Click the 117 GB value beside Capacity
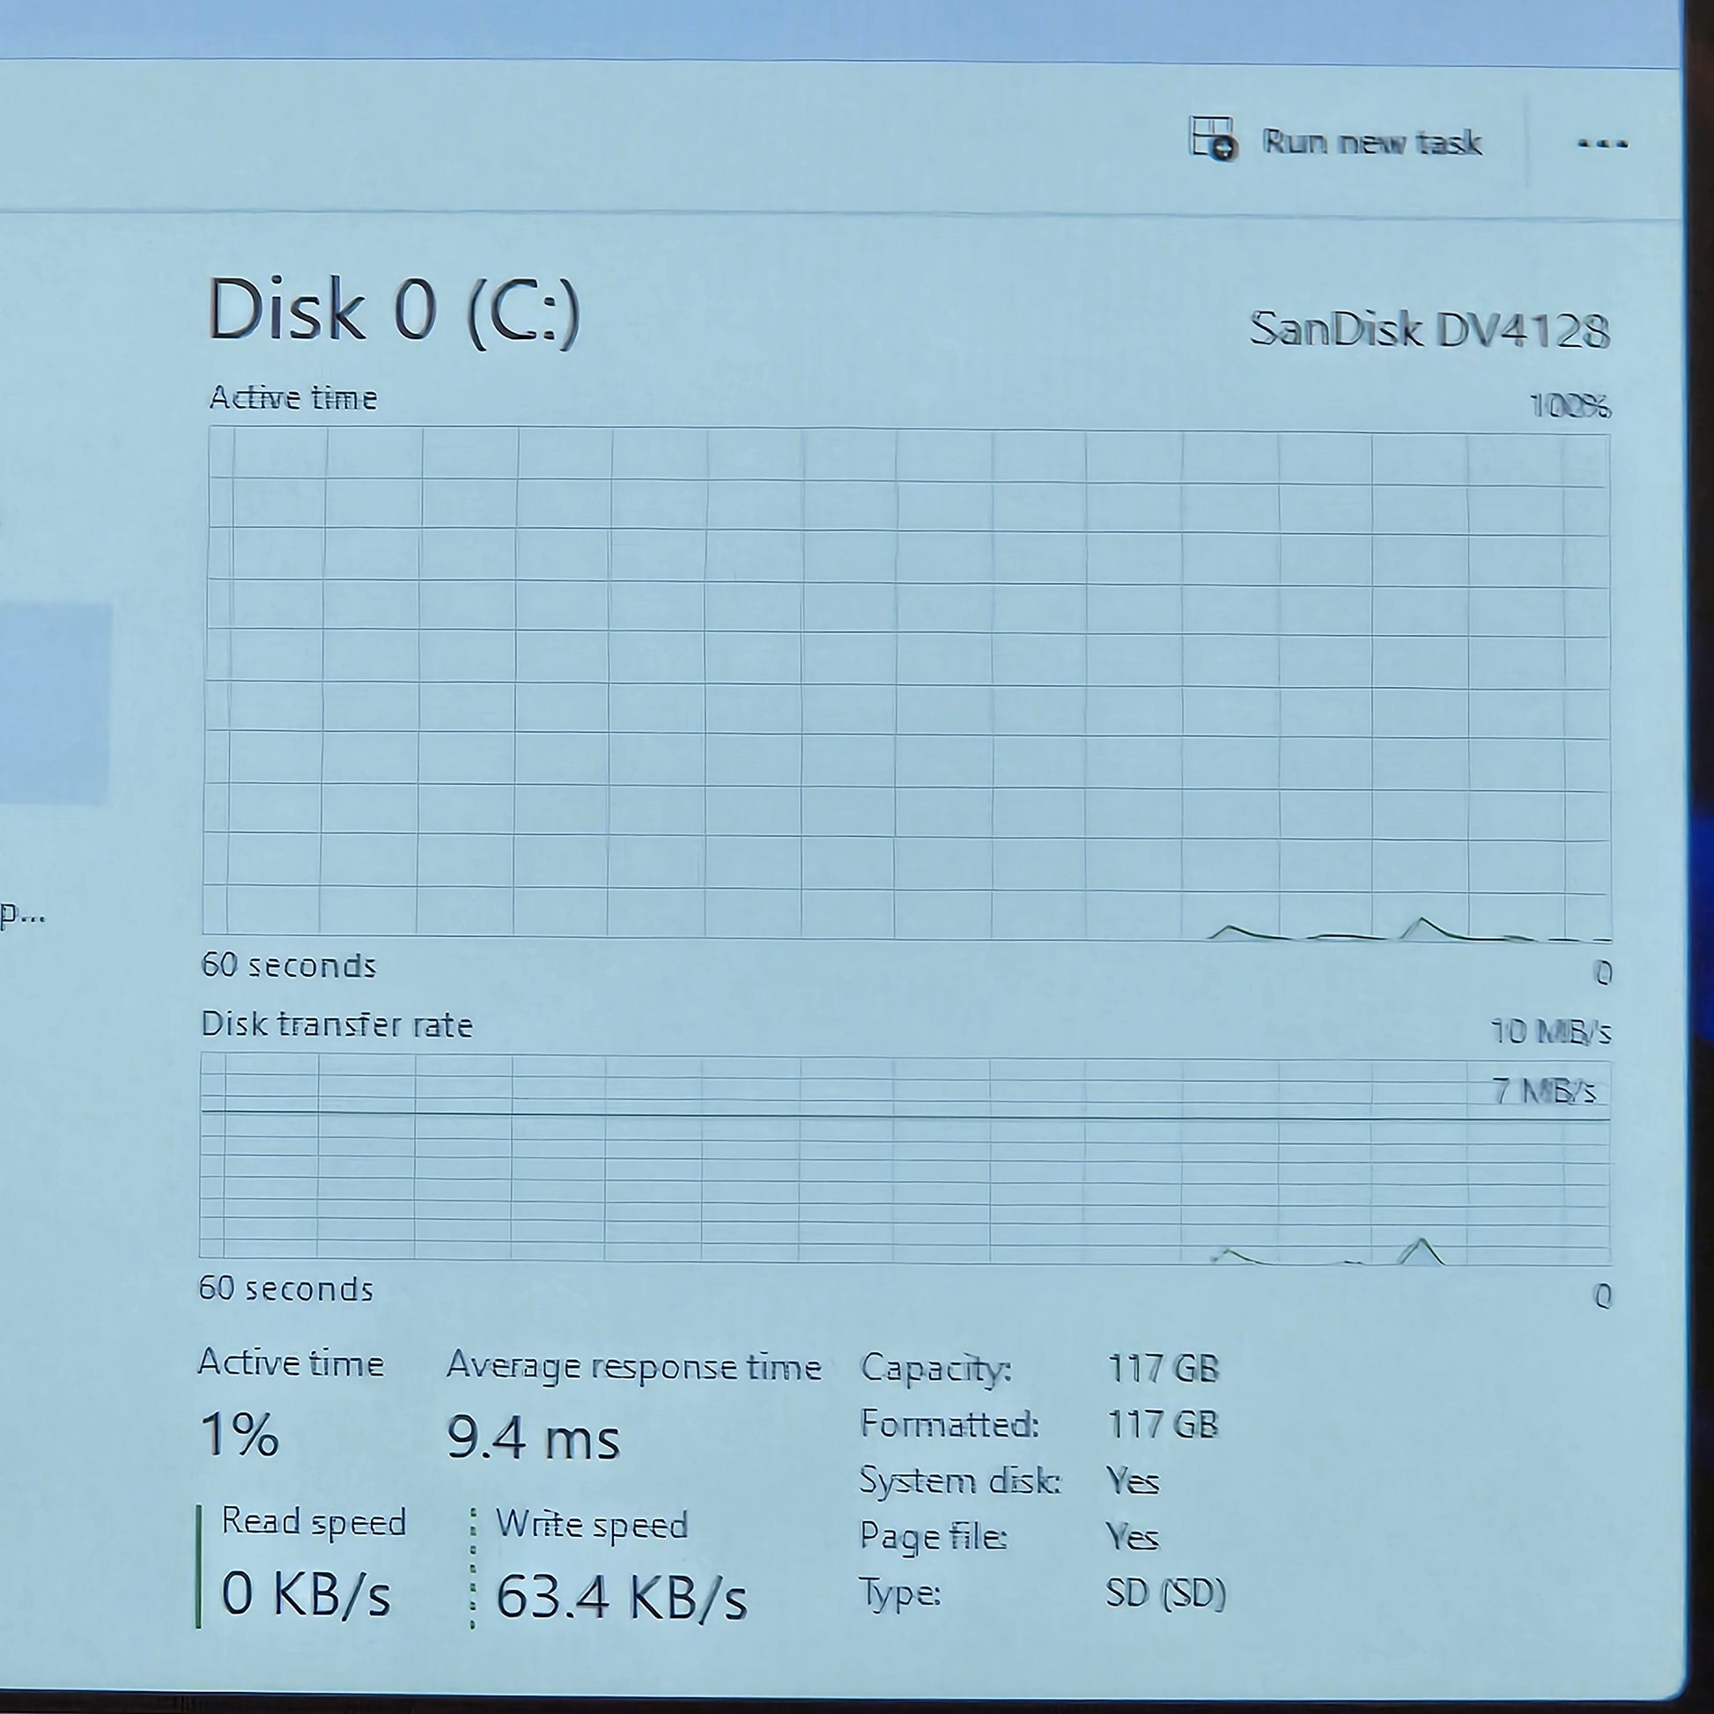This screenshot has height=1714, width=1714. [x=1163, y=1369]
